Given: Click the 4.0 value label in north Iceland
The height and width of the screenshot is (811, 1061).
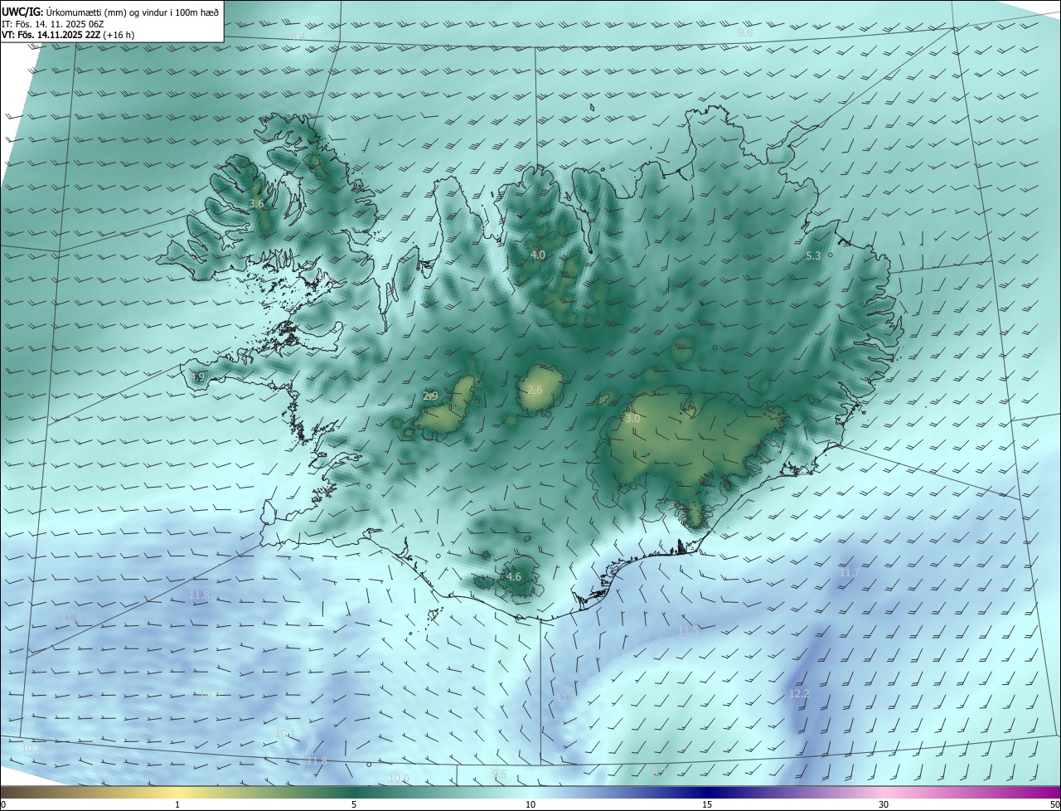Looking at the screenshot, I should point(538,255).
